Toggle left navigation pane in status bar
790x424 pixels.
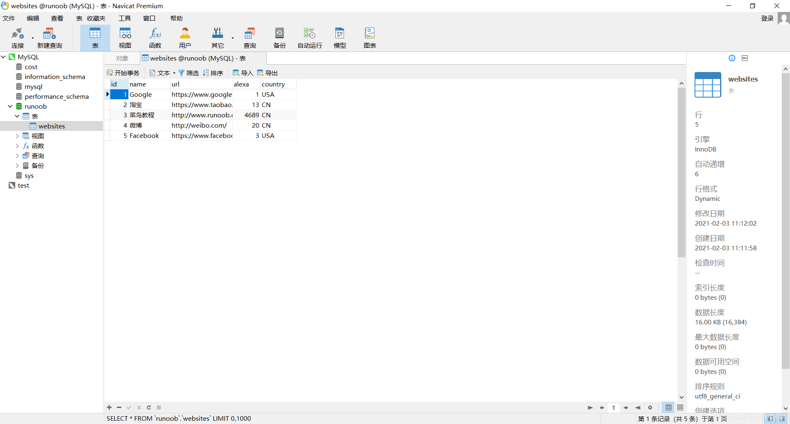[770, 419]
